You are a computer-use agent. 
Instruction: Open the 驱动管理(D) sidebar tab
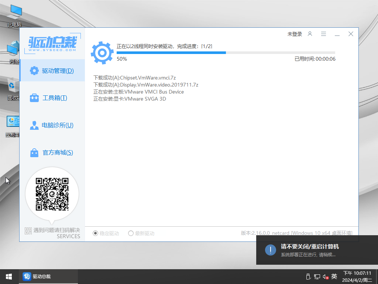[52, 71]
